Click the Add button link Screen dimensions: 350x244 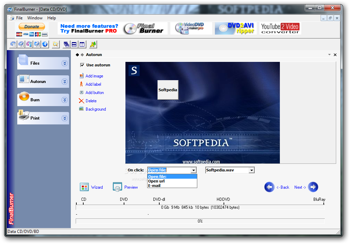coord(95,92)
